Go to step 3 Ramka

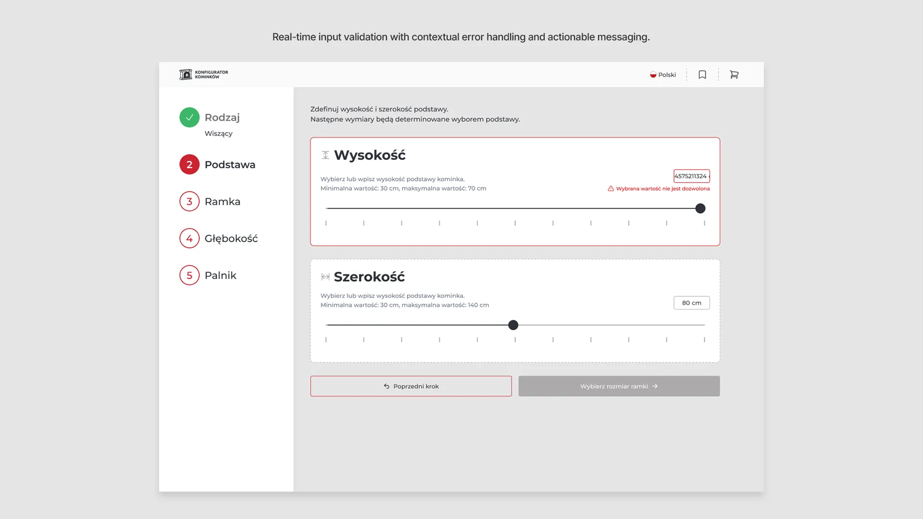coord(222,201)
